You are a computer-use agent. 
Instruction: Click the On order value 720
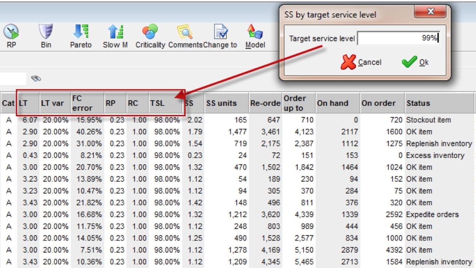point(396,120)
